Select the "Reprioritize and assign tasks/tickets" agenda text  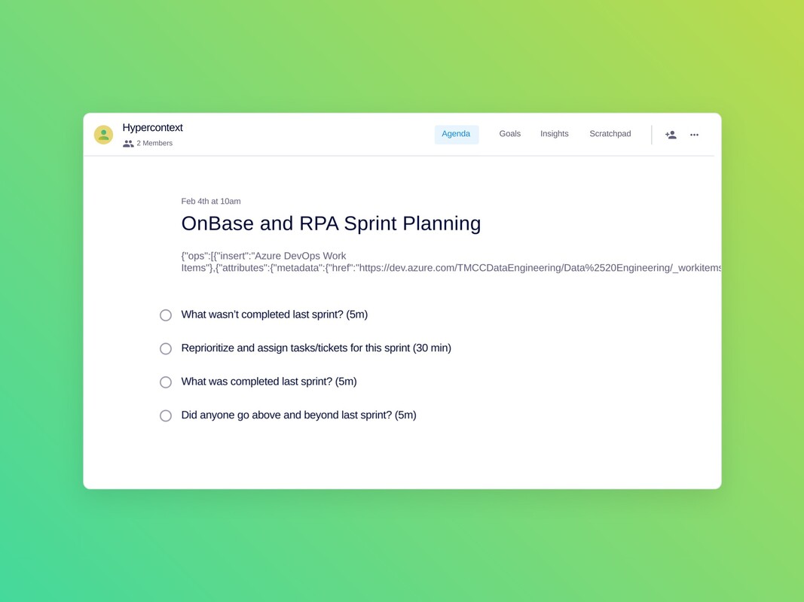316,348
